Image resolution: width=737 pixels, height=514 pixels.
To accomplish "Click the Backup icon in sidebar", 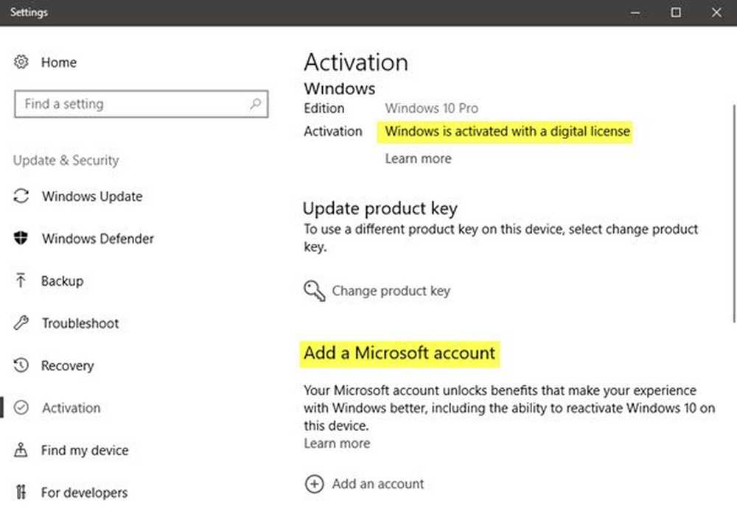I will click(20, 281).
